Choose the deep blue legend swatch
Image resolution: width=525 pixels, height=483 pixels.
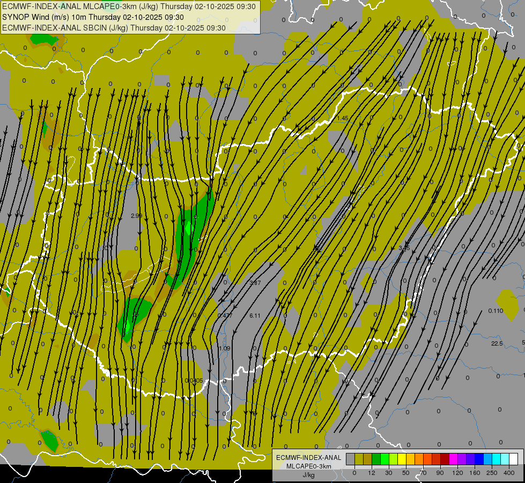(479, 459)
